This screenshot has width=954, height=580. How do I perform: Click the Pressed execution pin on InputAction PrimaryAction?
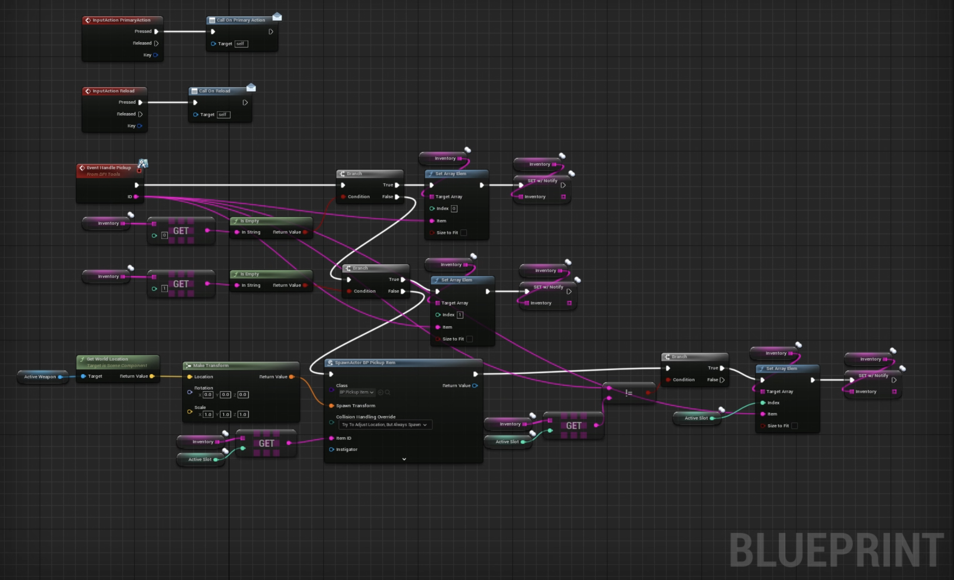click(156, 31)
